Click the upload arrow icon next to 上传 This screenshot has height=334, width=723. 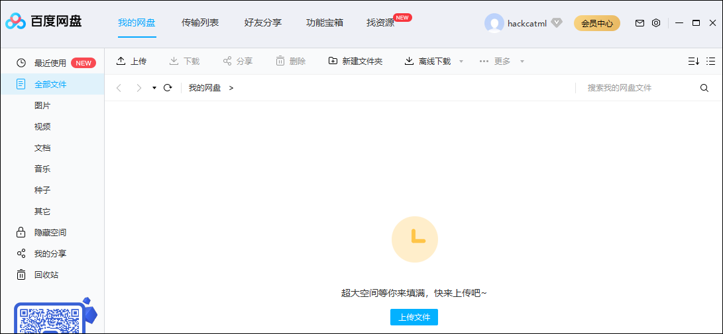click(121, 61)
